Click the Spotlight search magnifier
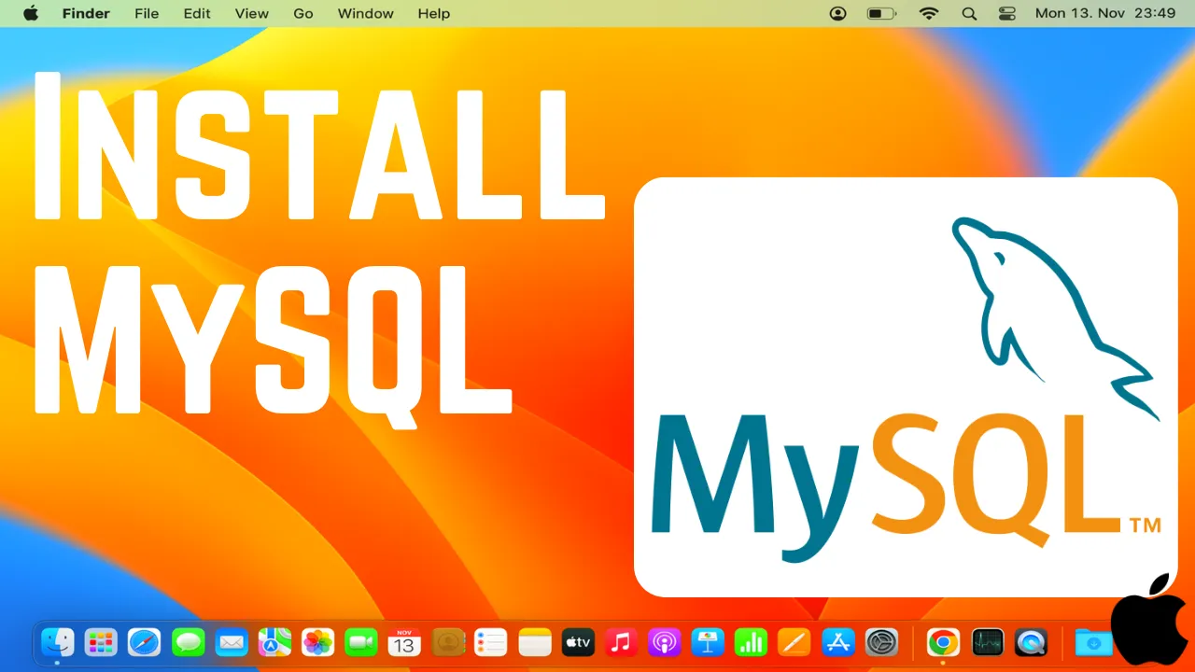The image size is (1195, 672). (x=969, y=13)
